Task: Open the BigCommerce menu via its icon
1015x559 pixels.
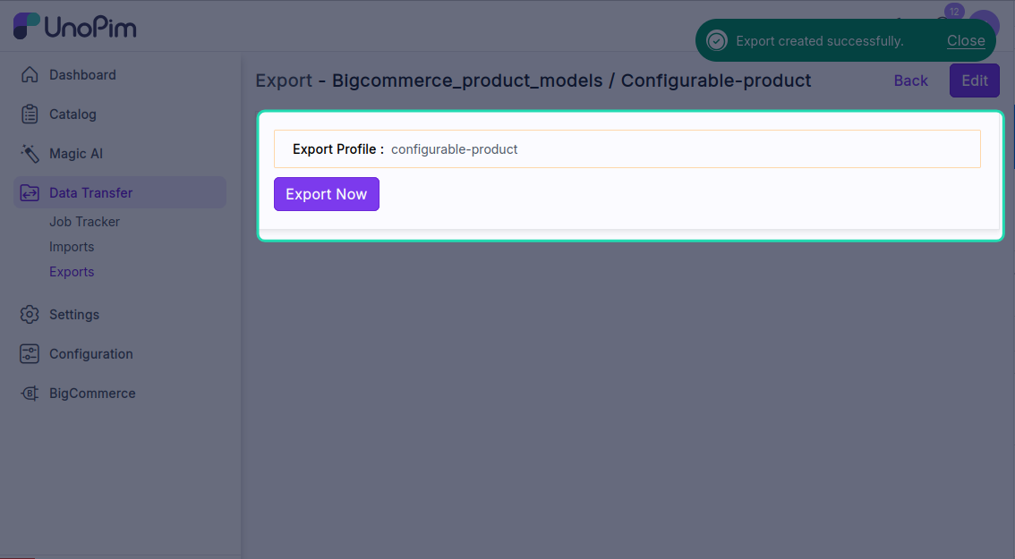Action: tap(30, 394)
